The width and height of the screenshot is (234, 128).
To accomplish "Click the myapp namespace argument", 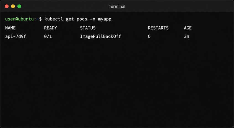I will pyautogui.click(x=105, y=19).
